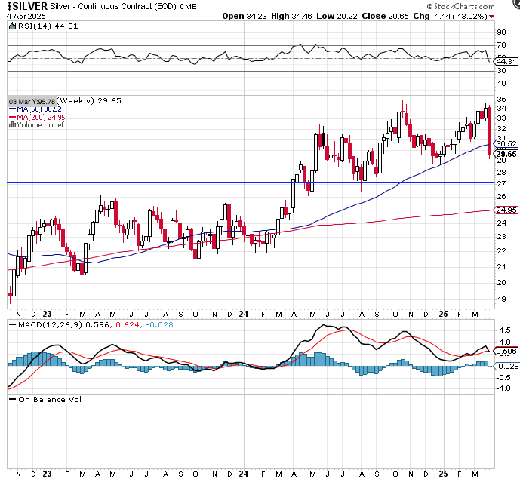520x479 pixels.
Task: Click the 03 Mar Y:95.78 crosshair tooltip
Action: pyautogui.click(x=32, y=101)
